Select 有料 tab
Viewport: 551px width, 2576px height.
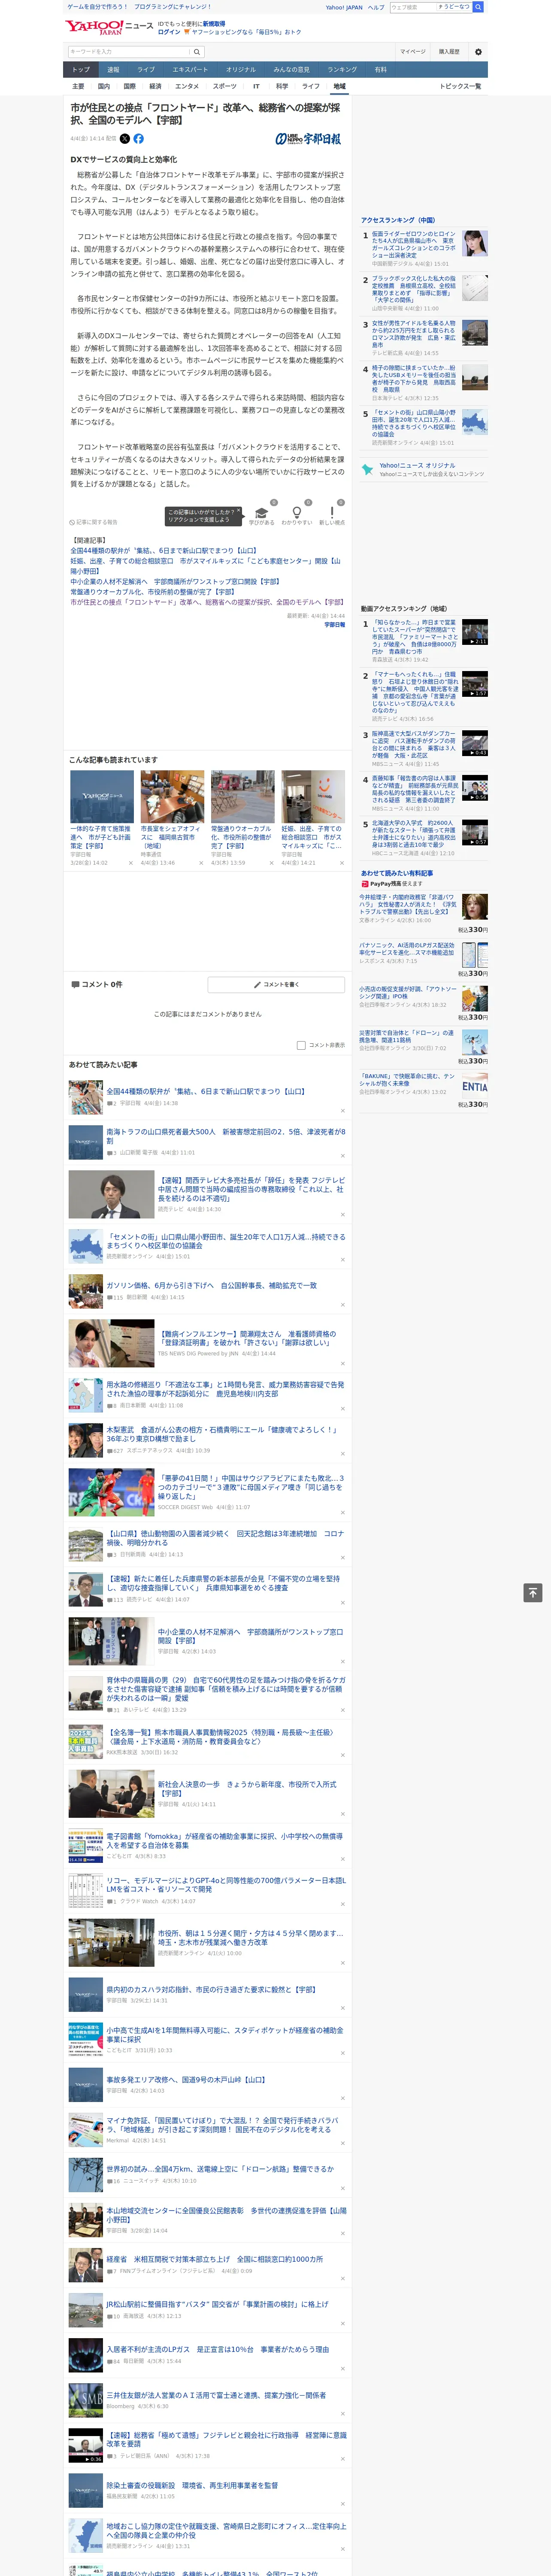point(380,70)
